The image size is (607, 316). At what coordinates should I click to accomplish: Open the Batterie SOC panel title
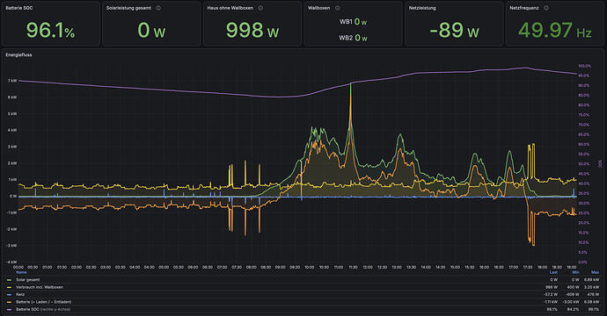(x=19, y=8)
